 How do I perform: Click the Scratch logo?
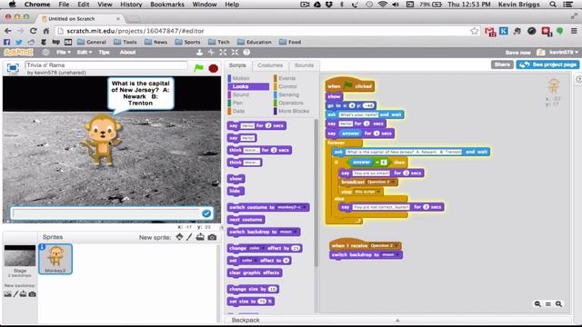18,53
